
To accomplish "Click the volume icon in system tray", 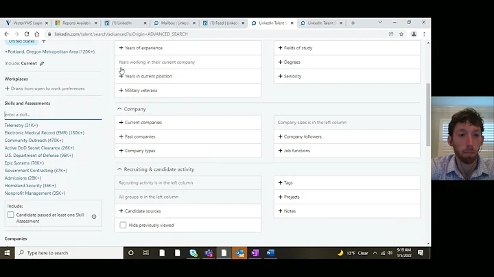I will 390,253.
